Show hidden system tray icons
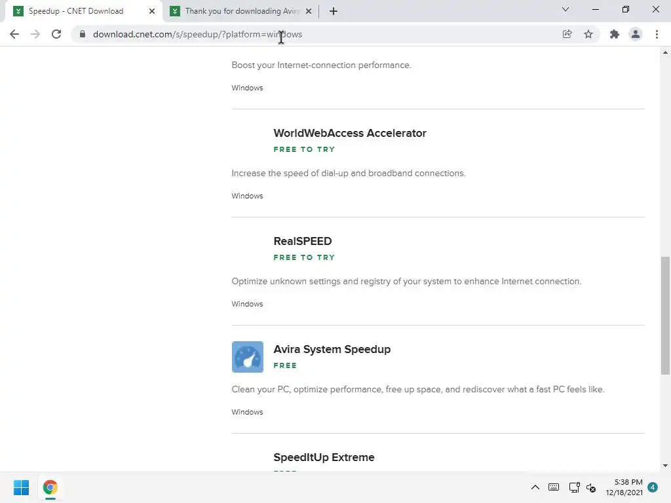The height and width of the screenshot is (503, 671). (x=535, y=487)
